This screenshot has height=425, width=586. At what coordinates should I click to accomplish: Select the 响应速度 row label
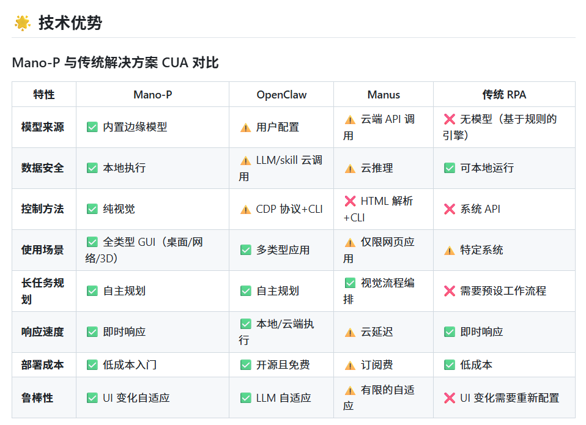[43, 331]
